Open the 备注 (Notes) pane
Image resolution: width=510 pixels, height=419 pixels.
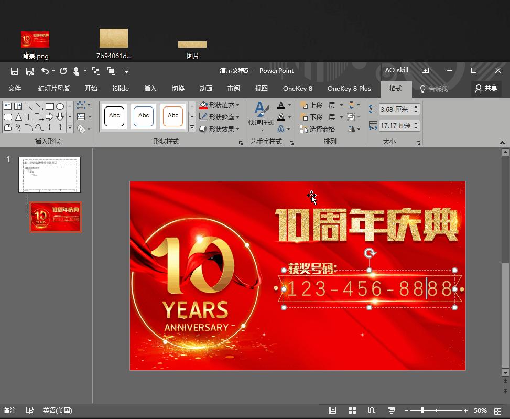click(10, 411)
